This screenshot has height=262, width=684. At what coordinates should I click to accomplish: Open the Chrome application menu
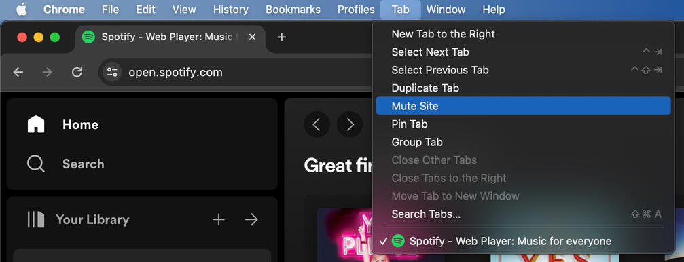pyautogui.click(x=64, y=9)
